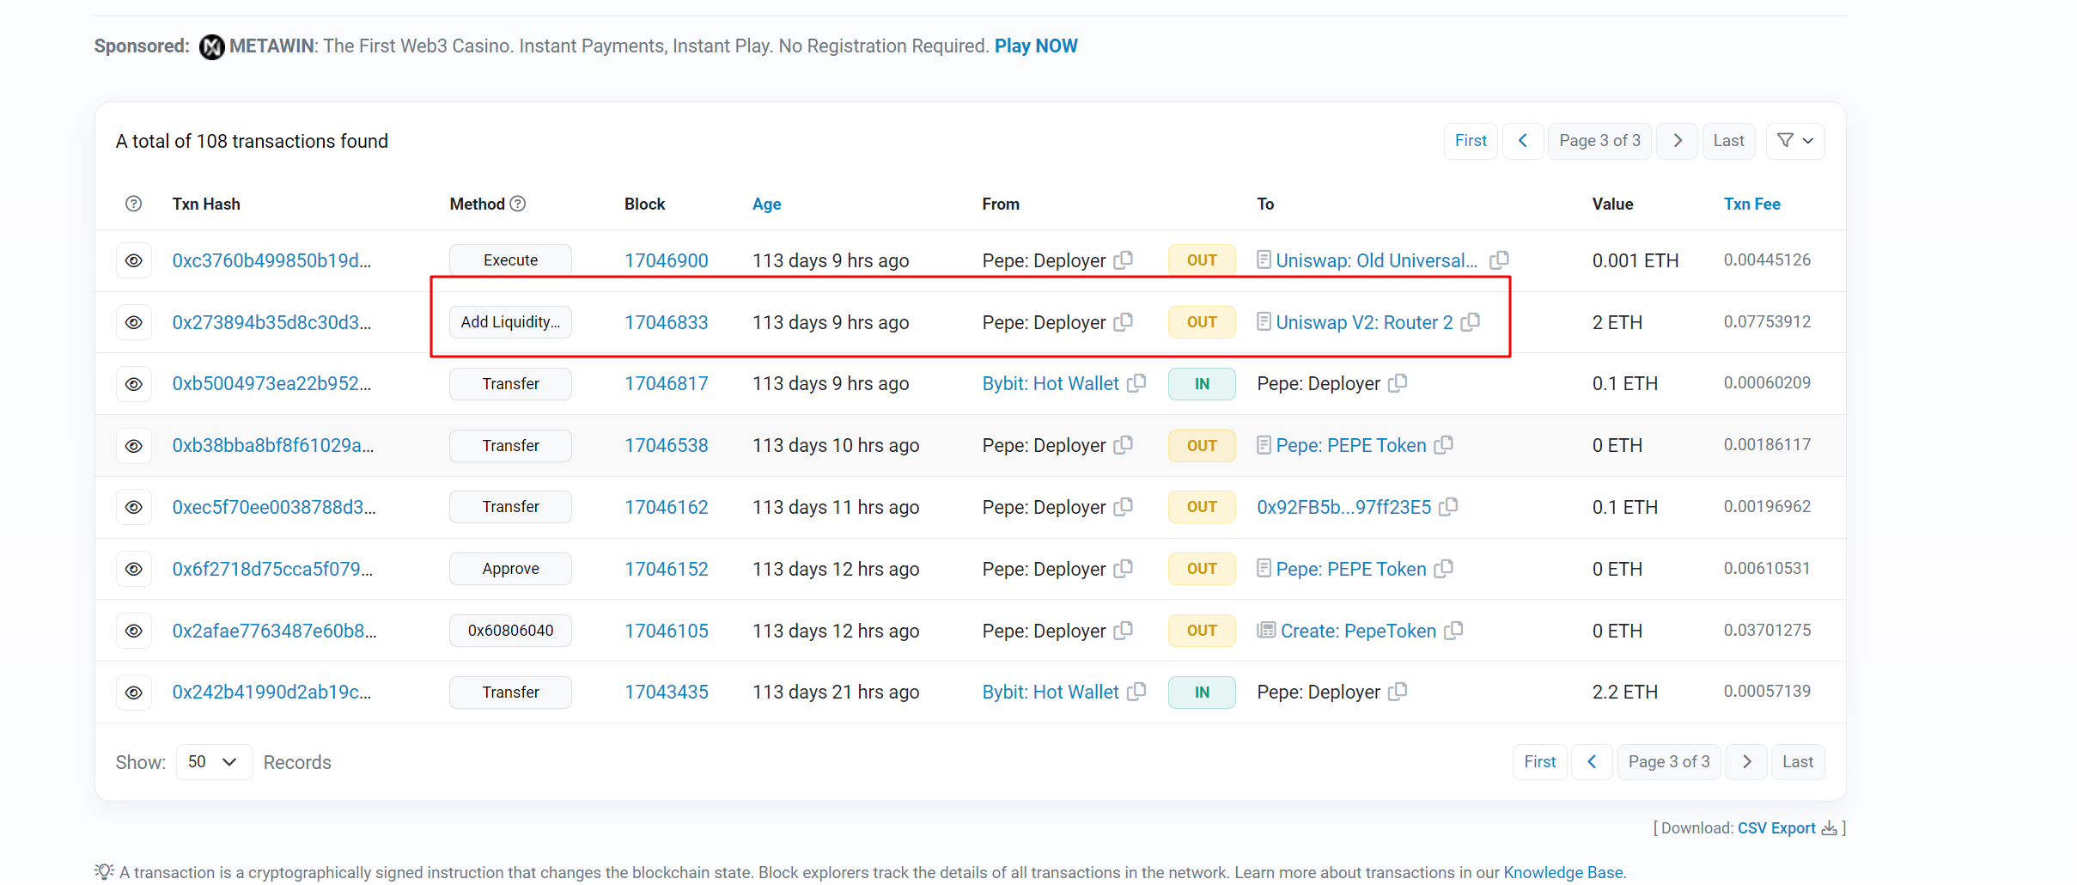The width and height of the screenshot is (2077, 885).
Task: Copy Create: PepeToken contract address
Action: coord(1454,630)
